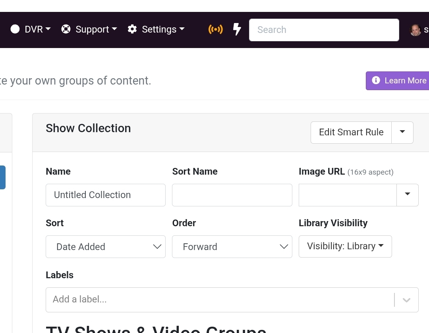This screenshot has height=333, width=429.
Task: Open the user avatar profile menu
Action: tap(415, 30)
